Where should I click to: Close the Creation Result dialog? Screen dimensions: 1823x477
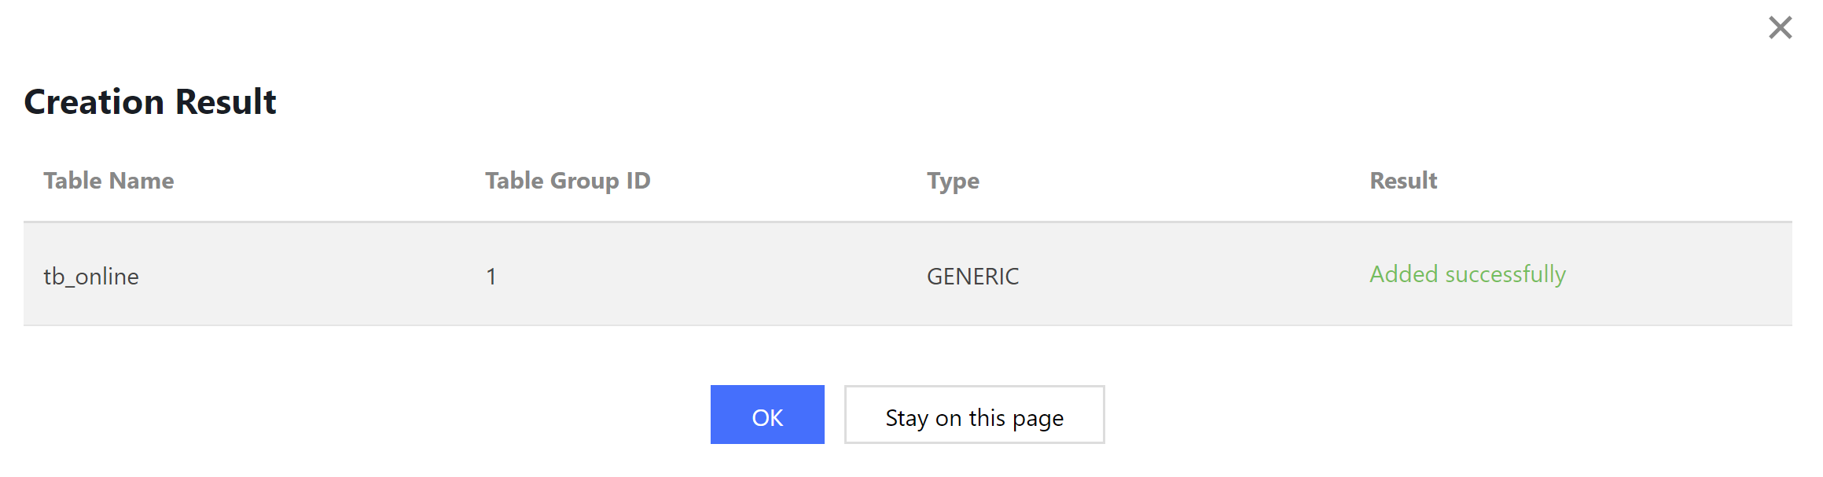point(1780,28)
